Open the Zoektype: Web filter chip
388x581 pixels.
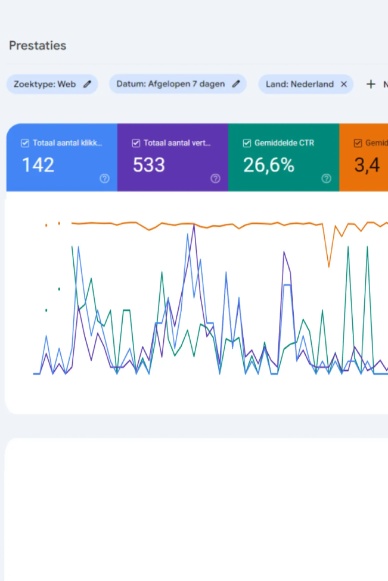pyautogui.click(x=52, y=84)
